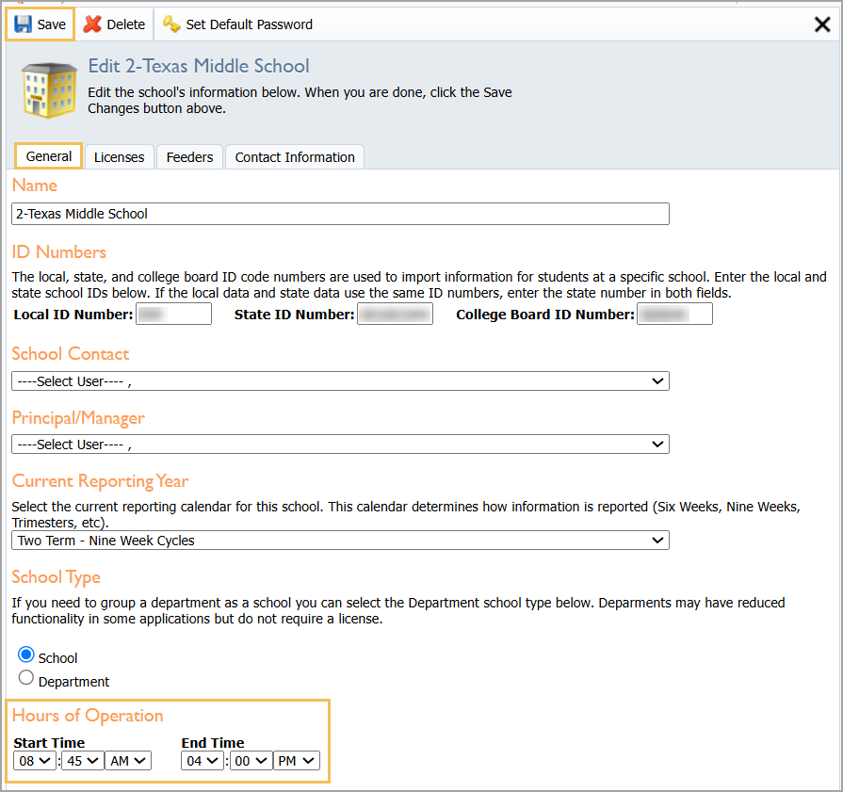
Task: Click the 'ID Numbers' heading
Action: pos(59,252)
